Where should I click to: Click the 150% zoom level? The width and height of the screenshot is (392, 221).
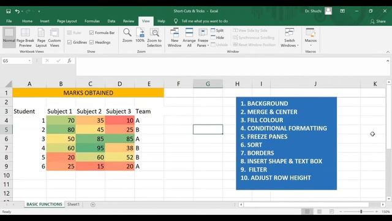[x=385, y=212]
